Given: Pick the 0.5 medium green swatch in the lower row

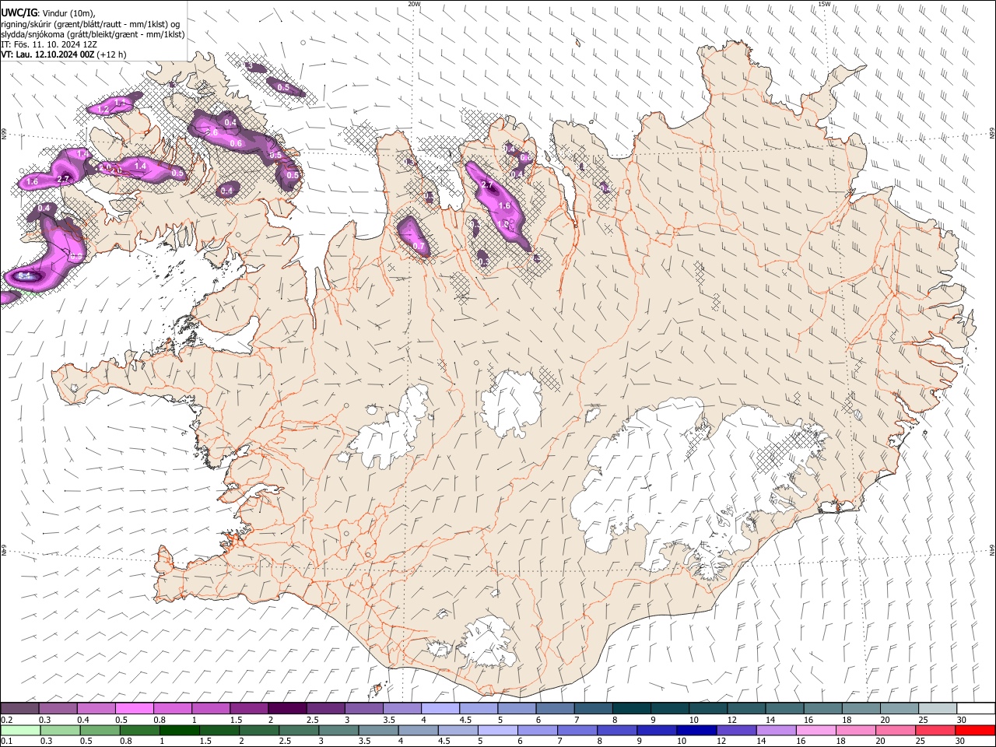Looking at the screenshot, I should 100,731.
